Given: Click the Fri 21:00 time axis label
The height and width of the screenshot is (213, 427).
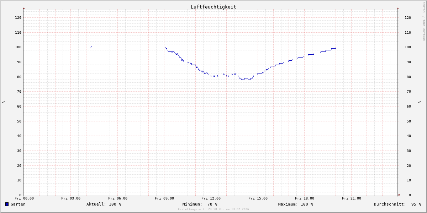Looking at the screenshot, I should tap(352, 198).
